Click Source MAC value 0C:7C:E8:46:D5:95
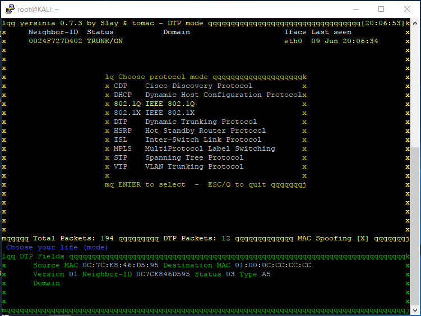Viewport: 421px width, 316px height. (x=121, y=266)
